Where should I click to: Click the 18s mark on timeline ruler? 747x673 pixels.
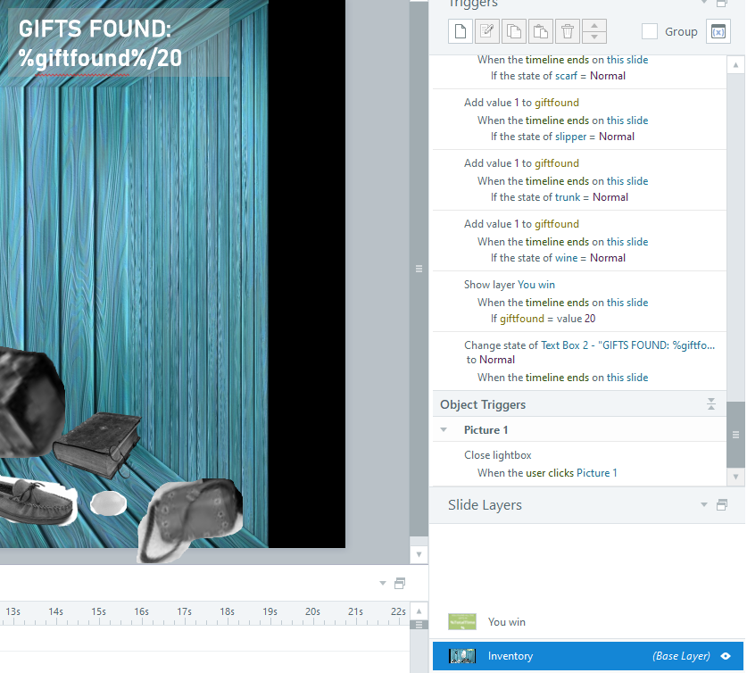click(228, 611)
